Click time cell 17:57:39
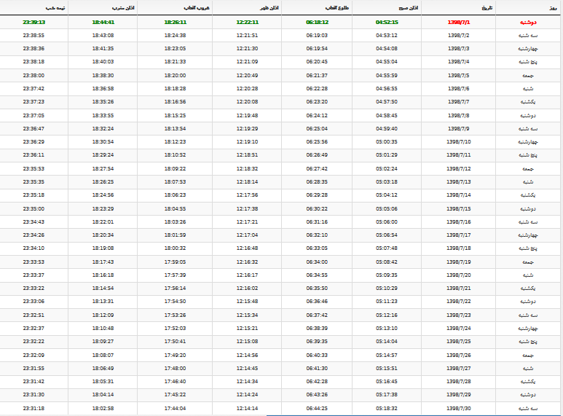The image size is (563, 416). coord(176,275)
